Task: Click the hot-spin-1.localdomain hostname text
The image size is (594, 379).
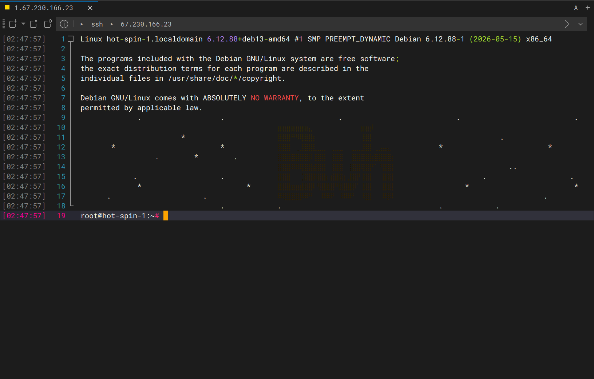Action: (155, 39)
